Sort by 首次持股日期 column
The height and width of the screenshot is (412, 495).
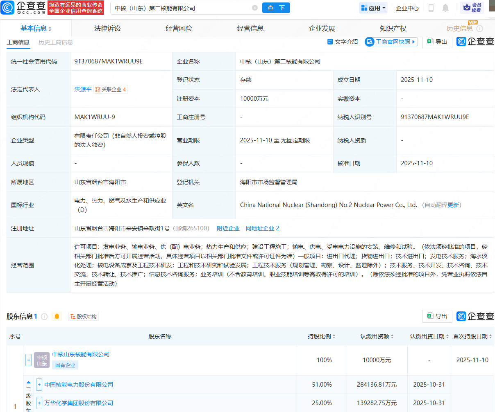coord(472,336)
